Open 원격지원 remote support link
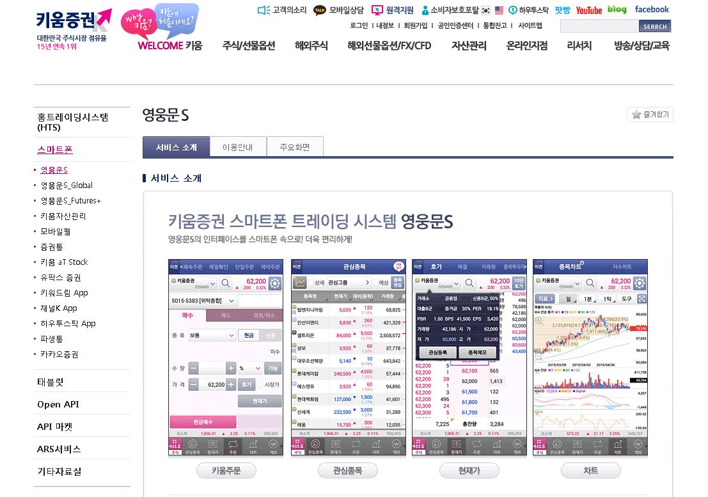708x497 pixels. pyautogui.click(x=393, y=10)
